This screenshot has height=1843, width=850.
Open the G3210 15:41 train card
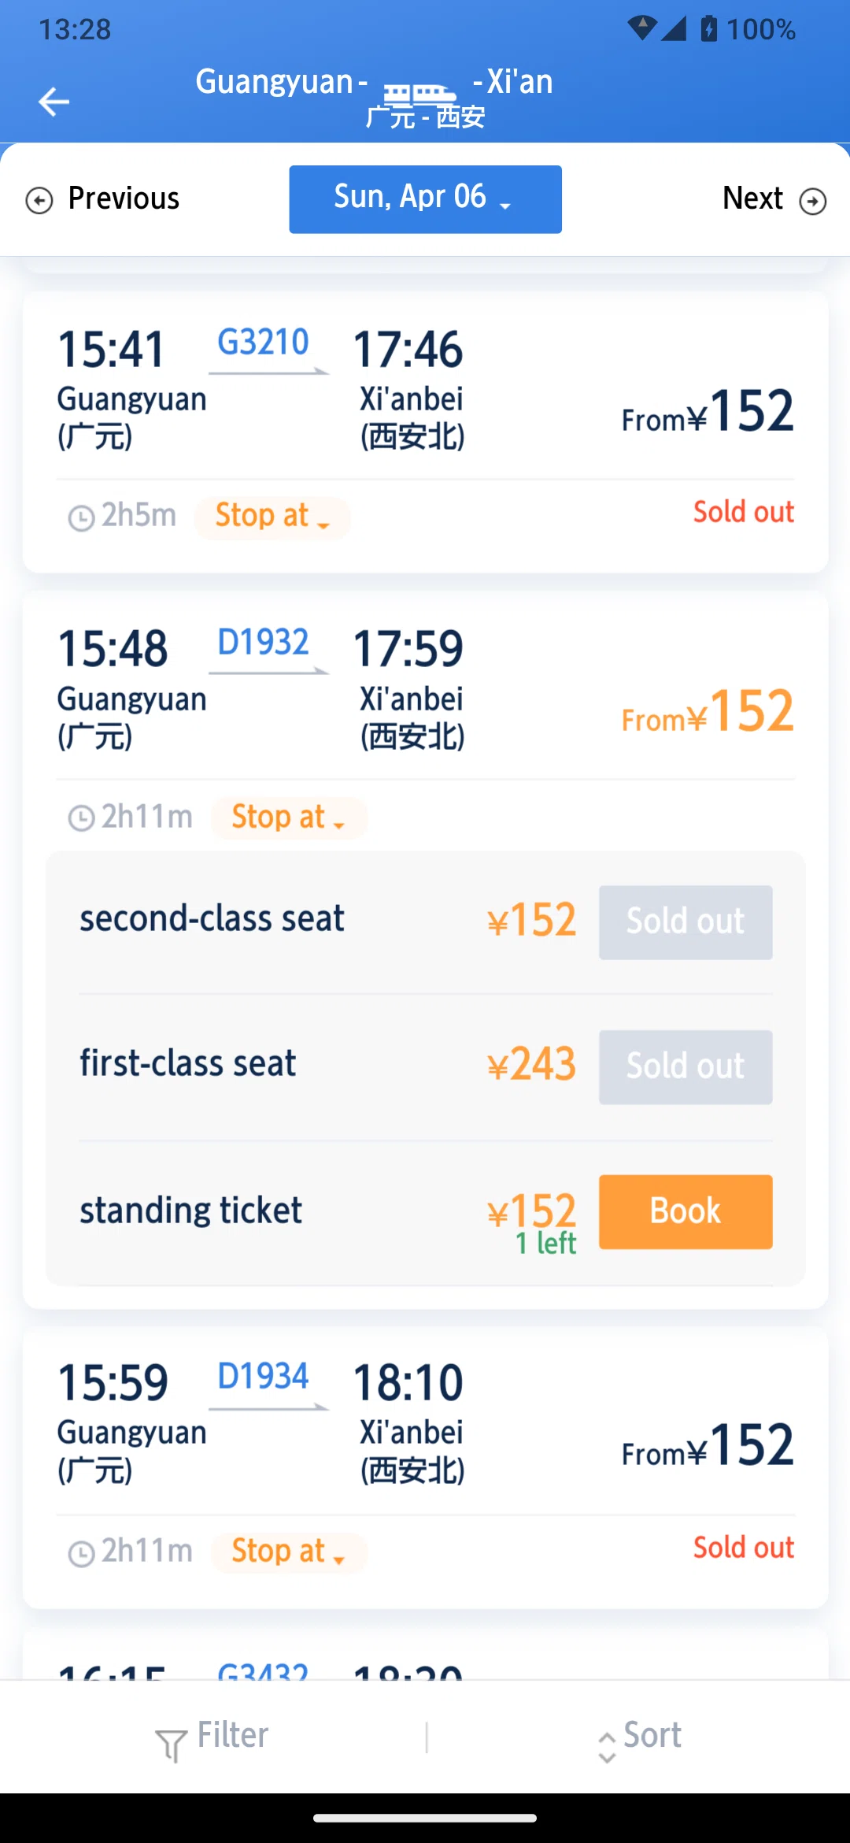425,432
